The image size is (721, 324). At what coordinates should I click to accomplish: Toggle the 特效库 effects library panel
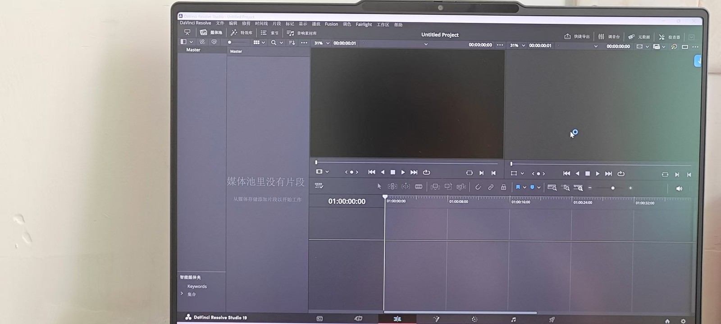coord(241,32)
